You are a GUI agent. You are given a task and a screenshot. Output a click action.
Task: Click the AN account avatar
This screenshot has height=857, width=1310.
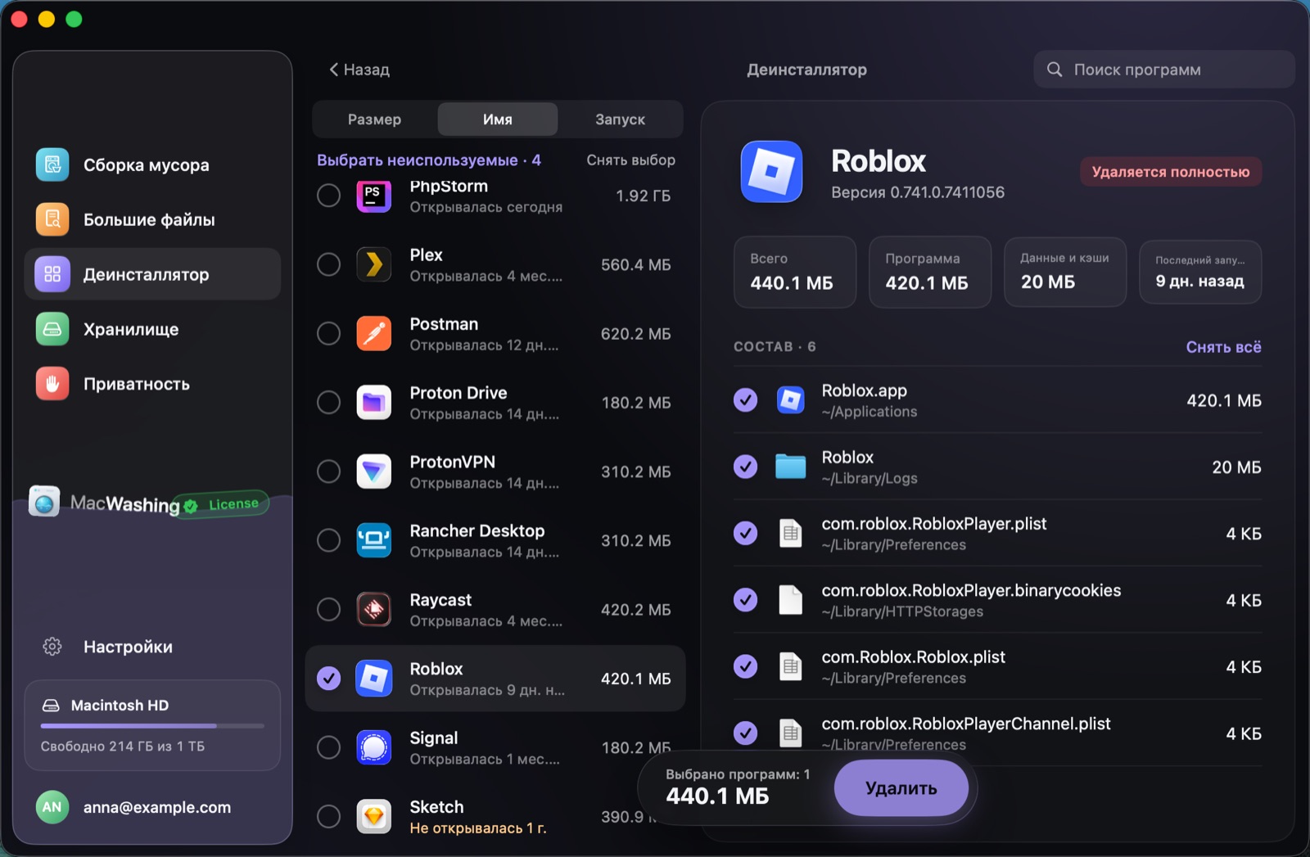(x=52, y=807)
